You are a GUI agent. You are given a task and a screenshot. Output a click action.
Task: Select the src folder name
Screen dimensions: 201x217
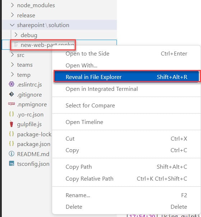[21, 55]
